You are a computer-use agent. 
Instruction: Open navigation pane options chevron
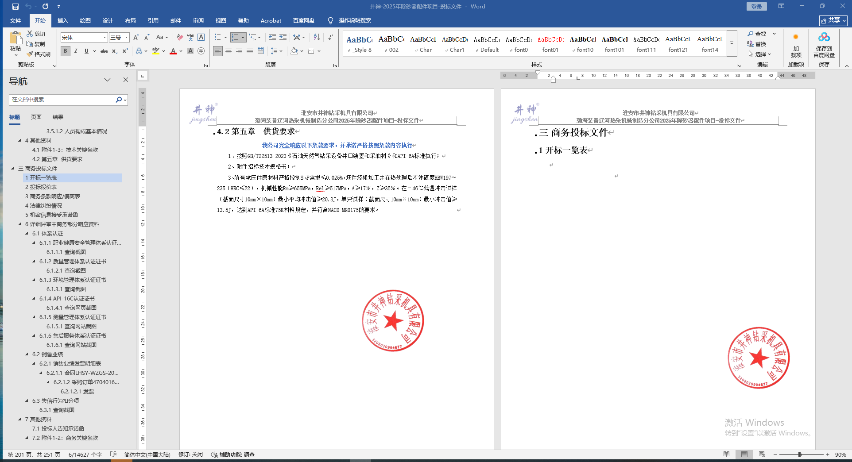point(107,80)
